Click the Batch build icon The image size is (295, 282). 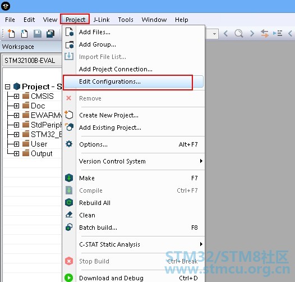pyautogui.click(x=69, y=227)
